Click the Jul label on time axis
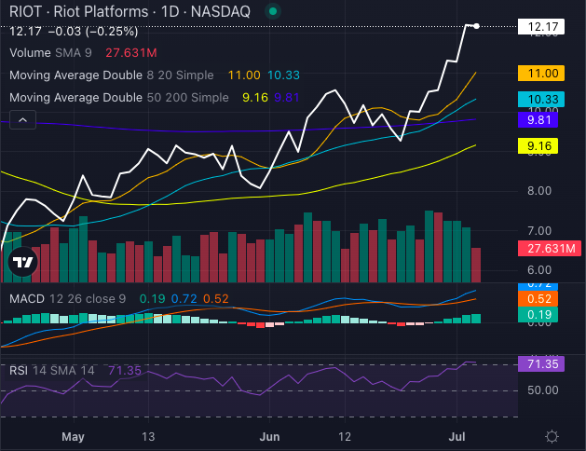The height and width of the screenshot is (451, 586). (x=457, y=436)
